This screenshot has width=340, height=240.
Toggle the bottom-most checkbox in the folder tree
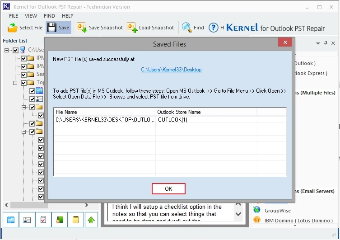[41, 197]
